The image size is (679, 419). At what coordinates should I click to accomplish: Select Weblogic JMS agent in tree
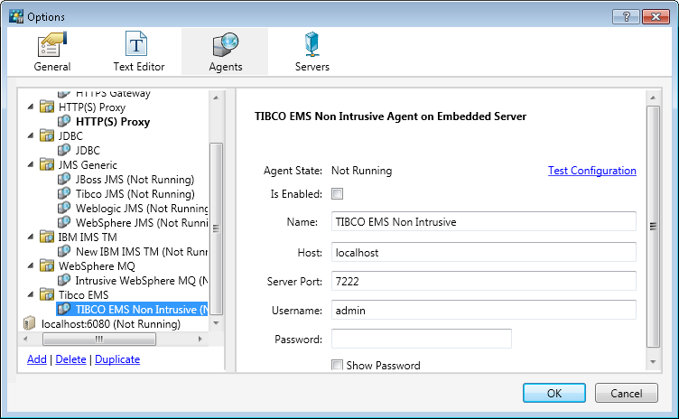(142, 208)
